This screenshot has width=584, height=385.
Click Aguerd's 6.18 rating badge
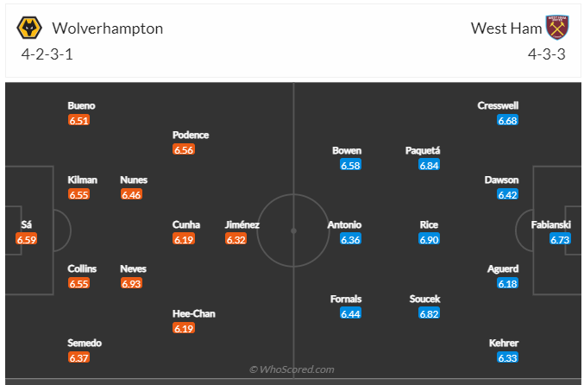pos(508,283)
